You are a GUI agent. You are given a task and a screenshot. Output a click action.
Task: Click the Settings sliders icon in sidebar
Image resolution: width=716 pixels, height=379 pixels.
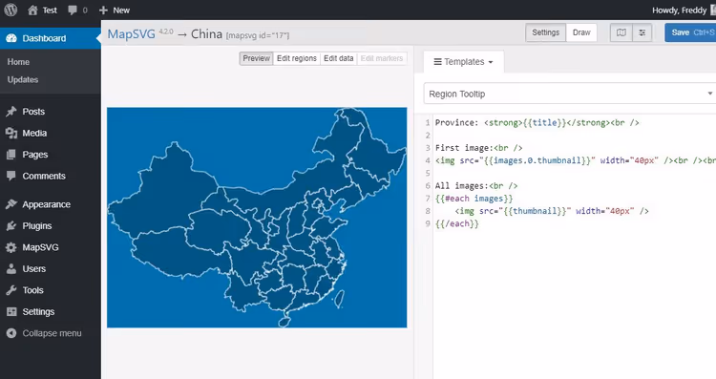(x=11, y=311)
